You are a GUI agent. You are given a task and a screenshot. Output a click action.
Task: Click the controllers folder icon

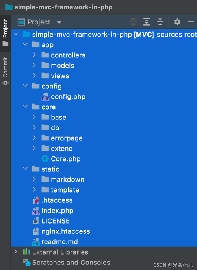45,55
